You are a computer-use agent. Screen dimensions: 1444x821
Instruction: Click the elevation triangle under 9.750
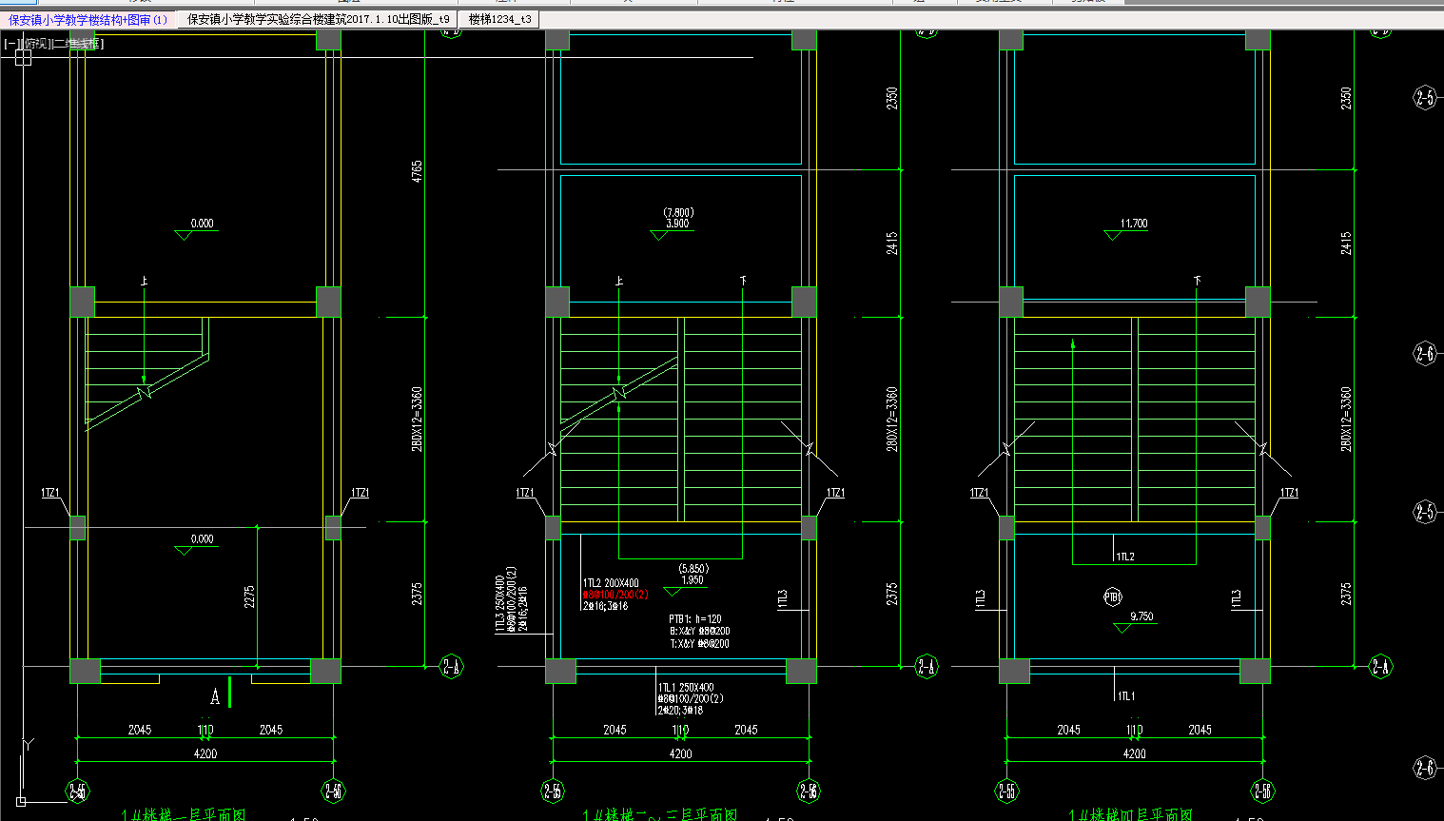click(1122, 628)
